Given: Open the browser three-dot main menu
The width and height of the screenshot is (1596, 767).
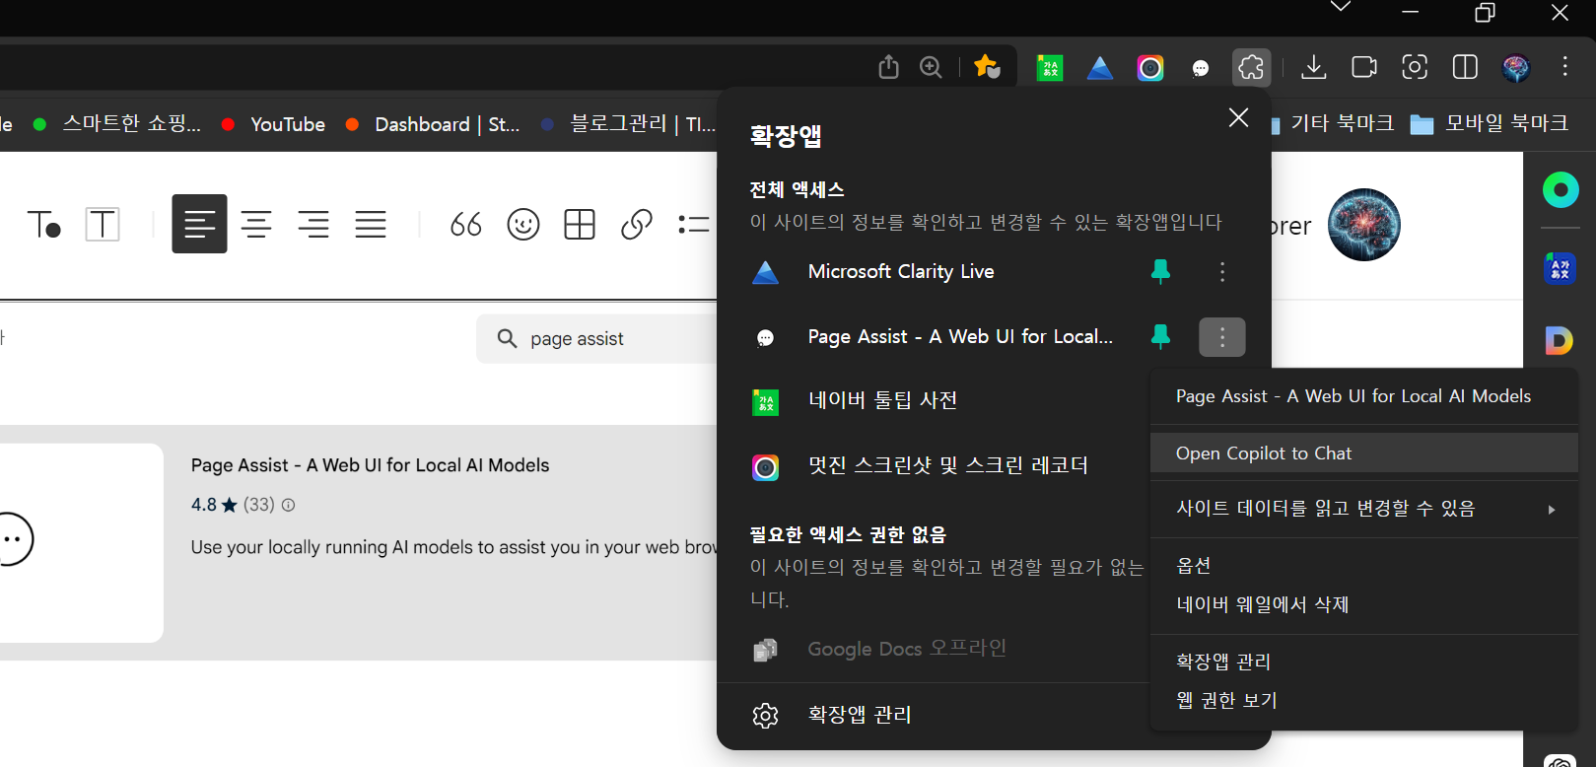Looking at the screenshot, I should click(1565, 67).
